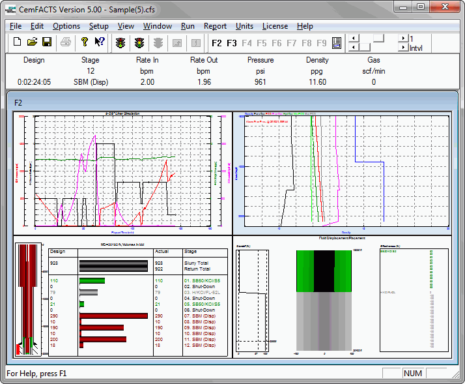Click the slider's left arrow button

click(x=354, y=38)
